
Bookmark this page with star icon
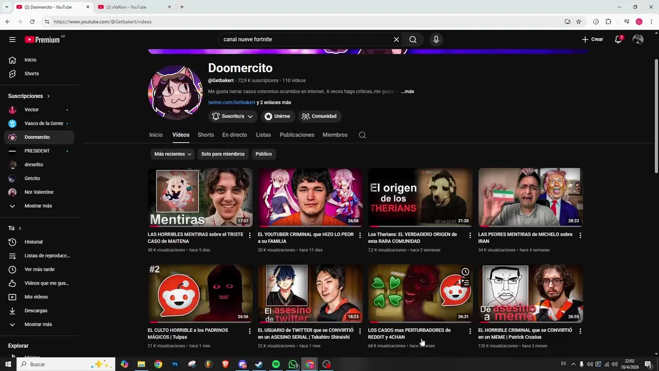coord(579,22)
